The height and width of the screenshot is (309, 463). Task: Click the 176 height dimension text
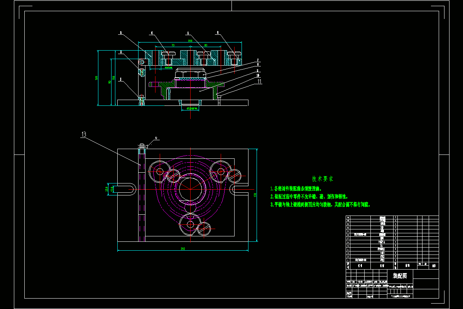255,195
